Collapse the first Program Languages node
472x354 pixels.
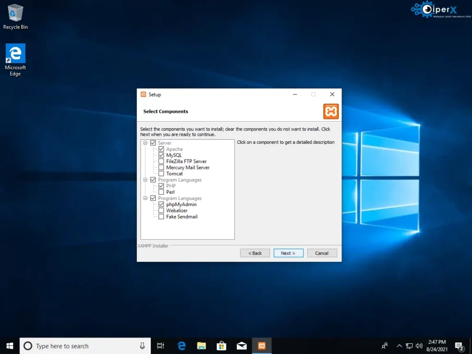coord(145,180)
